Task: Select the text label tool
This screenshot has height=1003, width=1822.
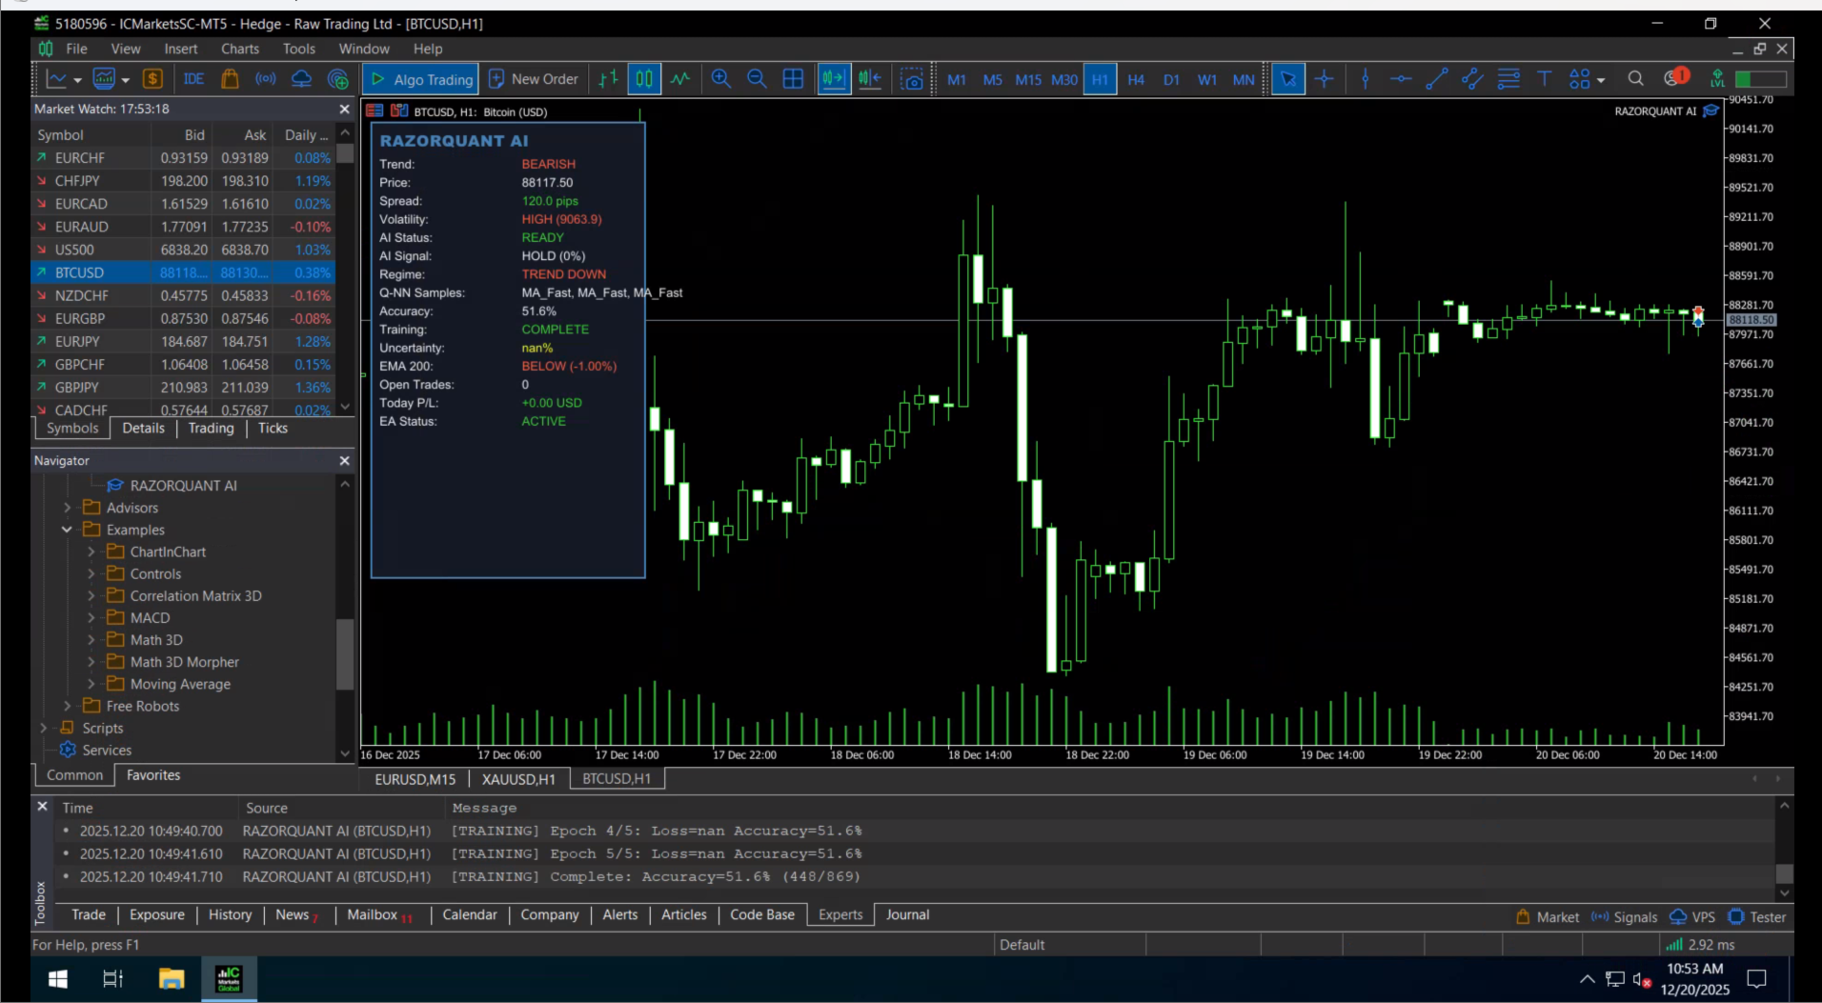Action: pos(1545,79)
